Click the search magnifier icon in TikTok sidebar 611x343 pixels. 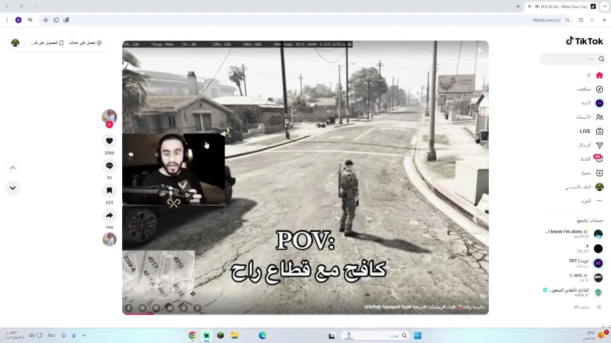601,59
